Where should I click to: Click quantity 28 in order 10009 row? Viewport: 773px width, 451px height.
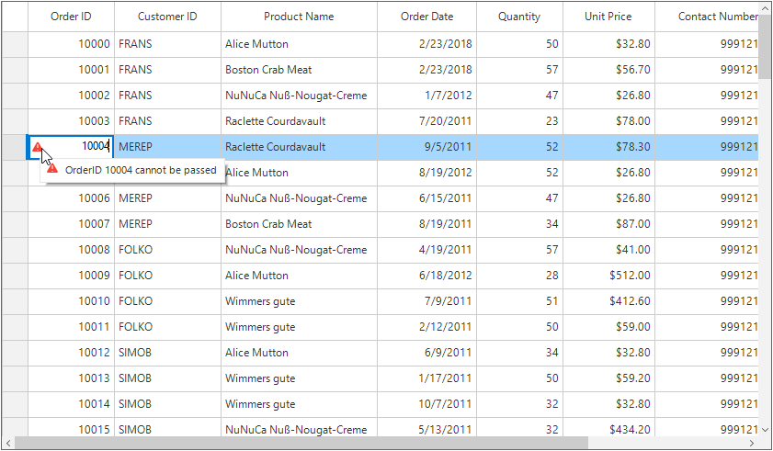coord(551,276)
